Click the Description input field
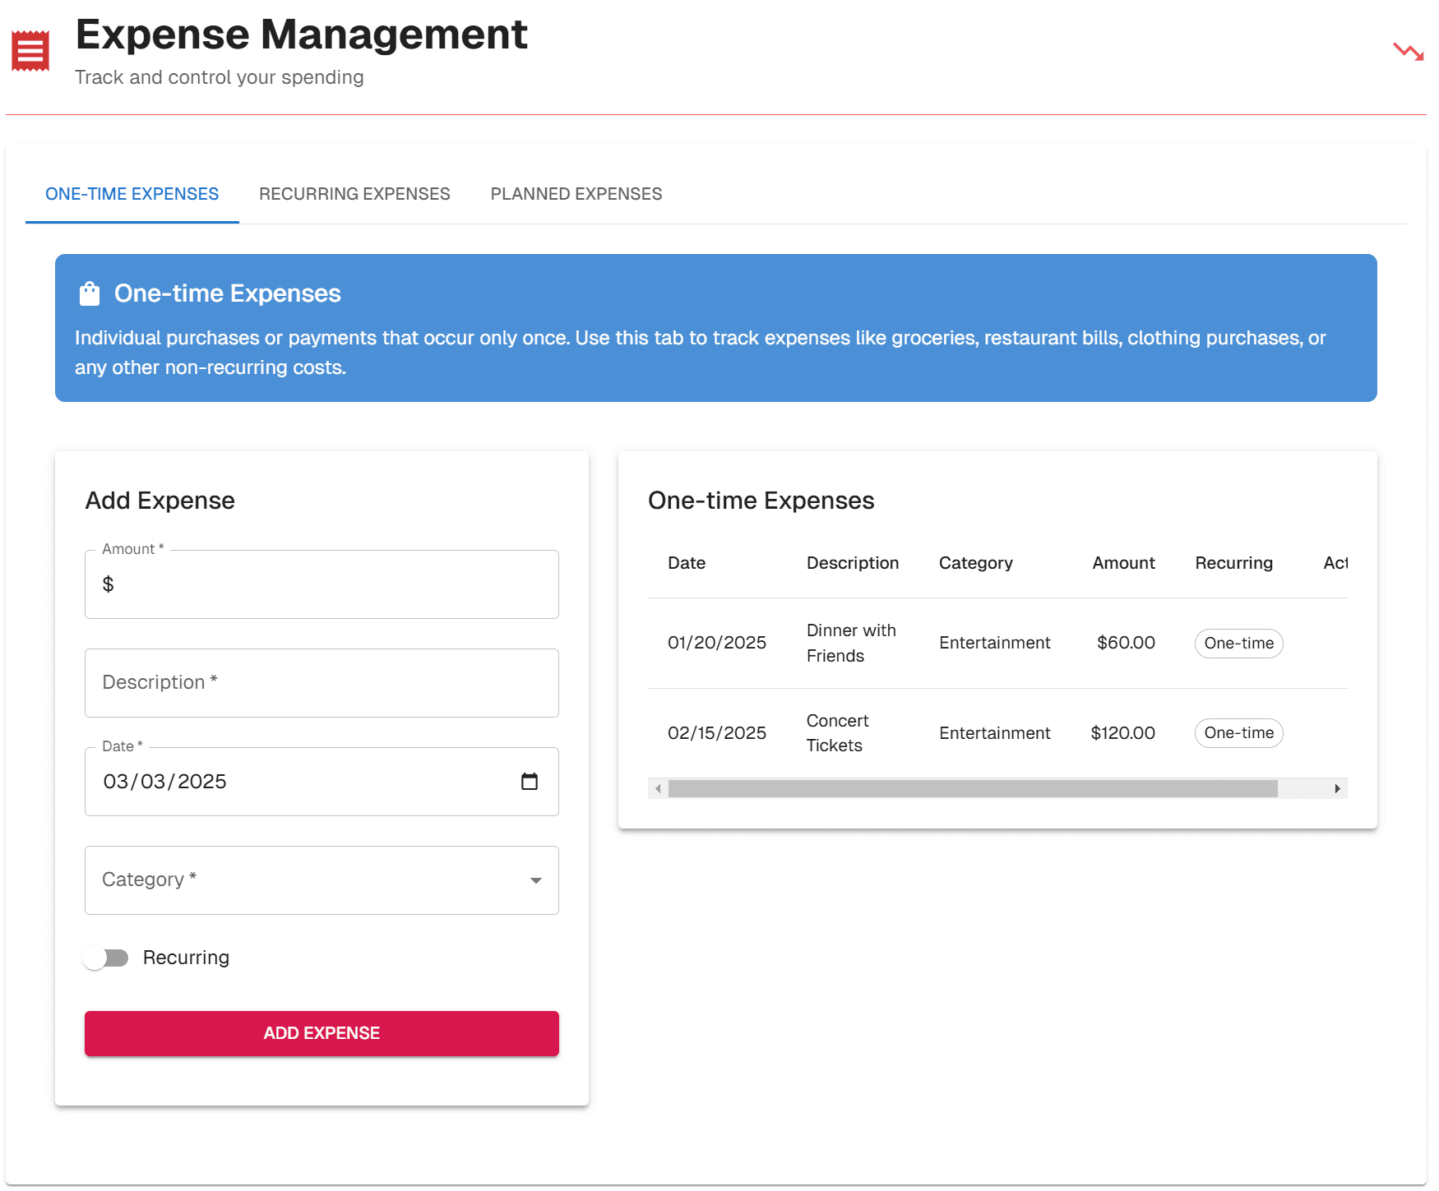Viewport: 1439px width, 1191px height. (x=322, y=682)
